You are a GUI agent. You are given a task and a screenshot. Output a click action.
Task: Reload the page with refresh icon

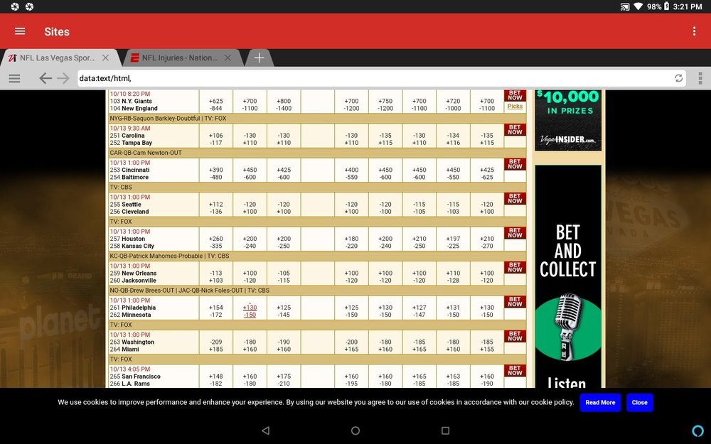678,78
